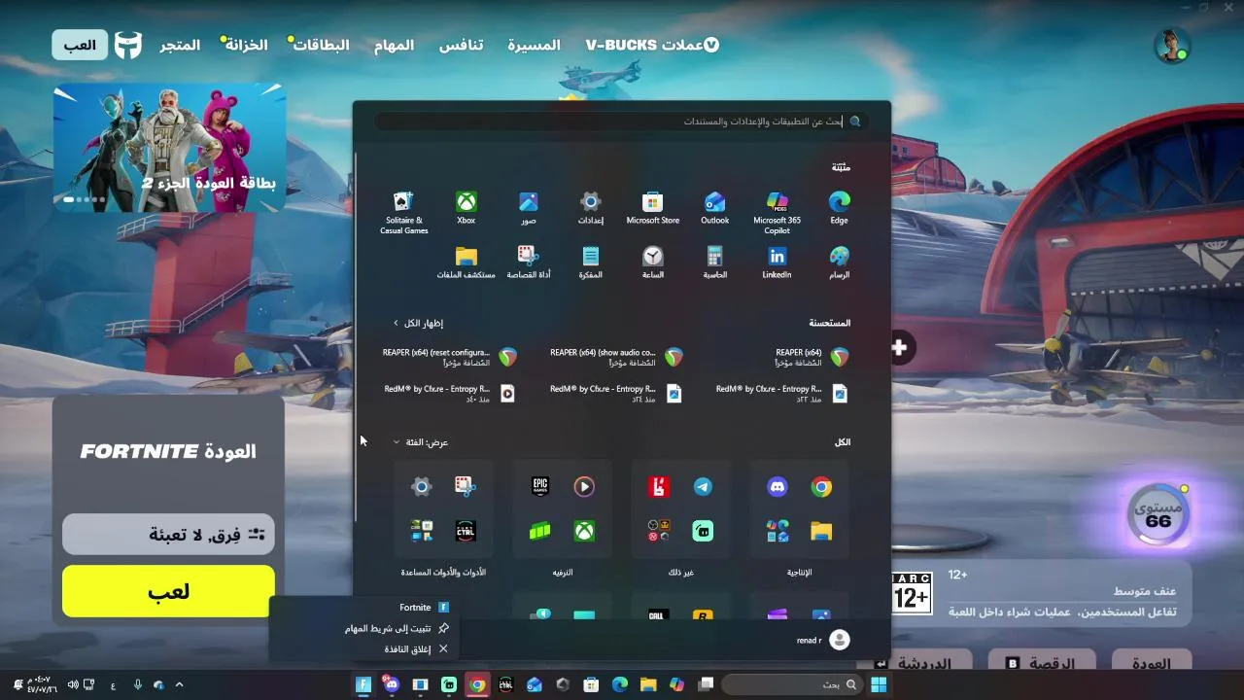Click إظهار الكل to show all recommended
Viewport: 1244px width, 700px height.
coord(418,323)
